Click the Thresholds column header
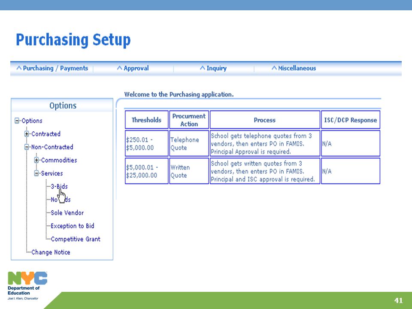The image size is (412, 309). coord(147,120)
